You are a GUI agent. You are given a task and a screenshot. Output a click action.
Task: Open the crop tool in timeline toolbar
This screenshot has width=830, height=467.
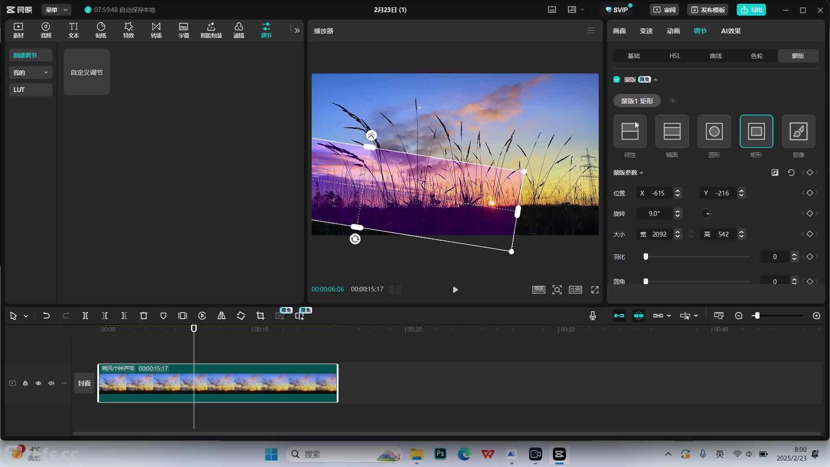260,316
